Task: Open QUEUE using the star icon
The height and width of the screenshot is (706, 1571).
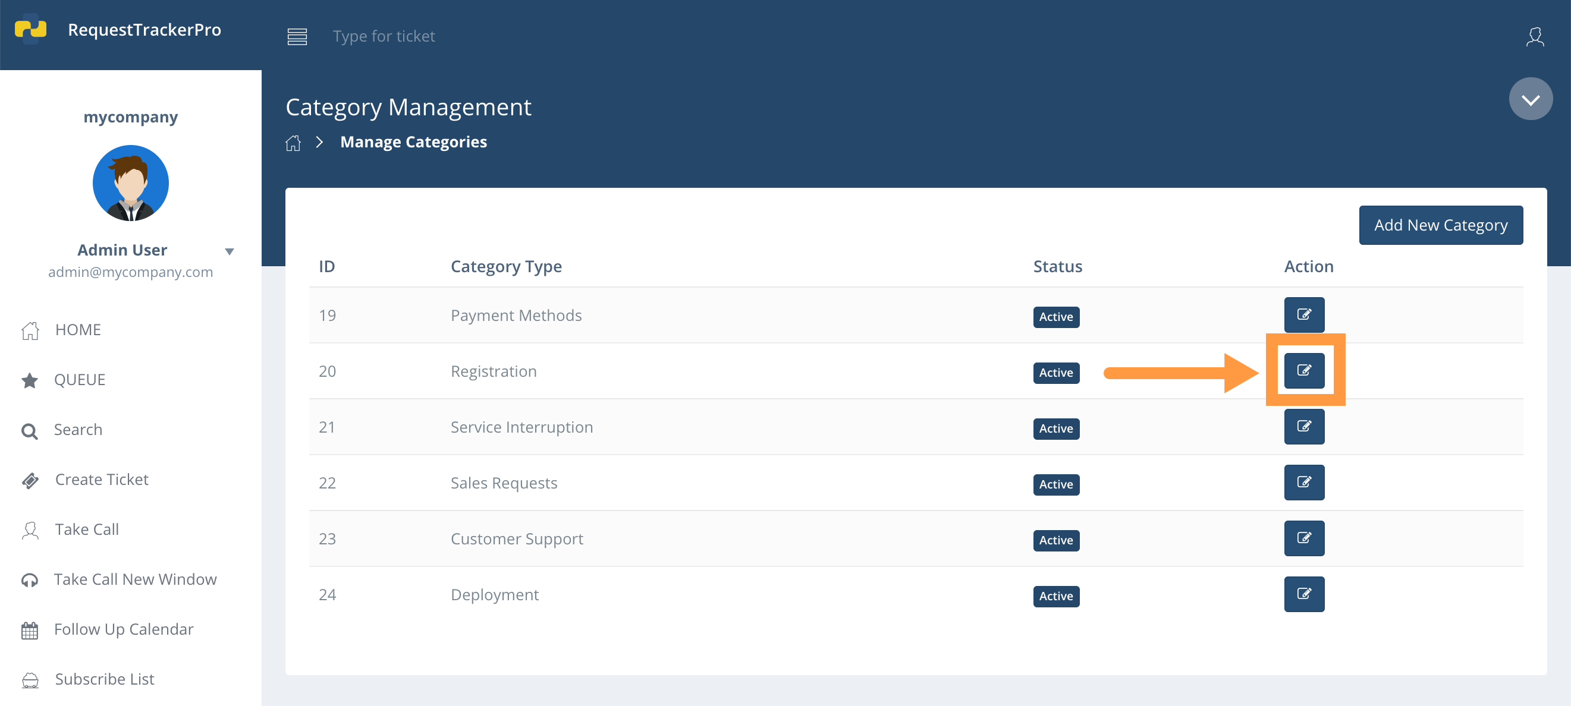Action: click(29, 379)
